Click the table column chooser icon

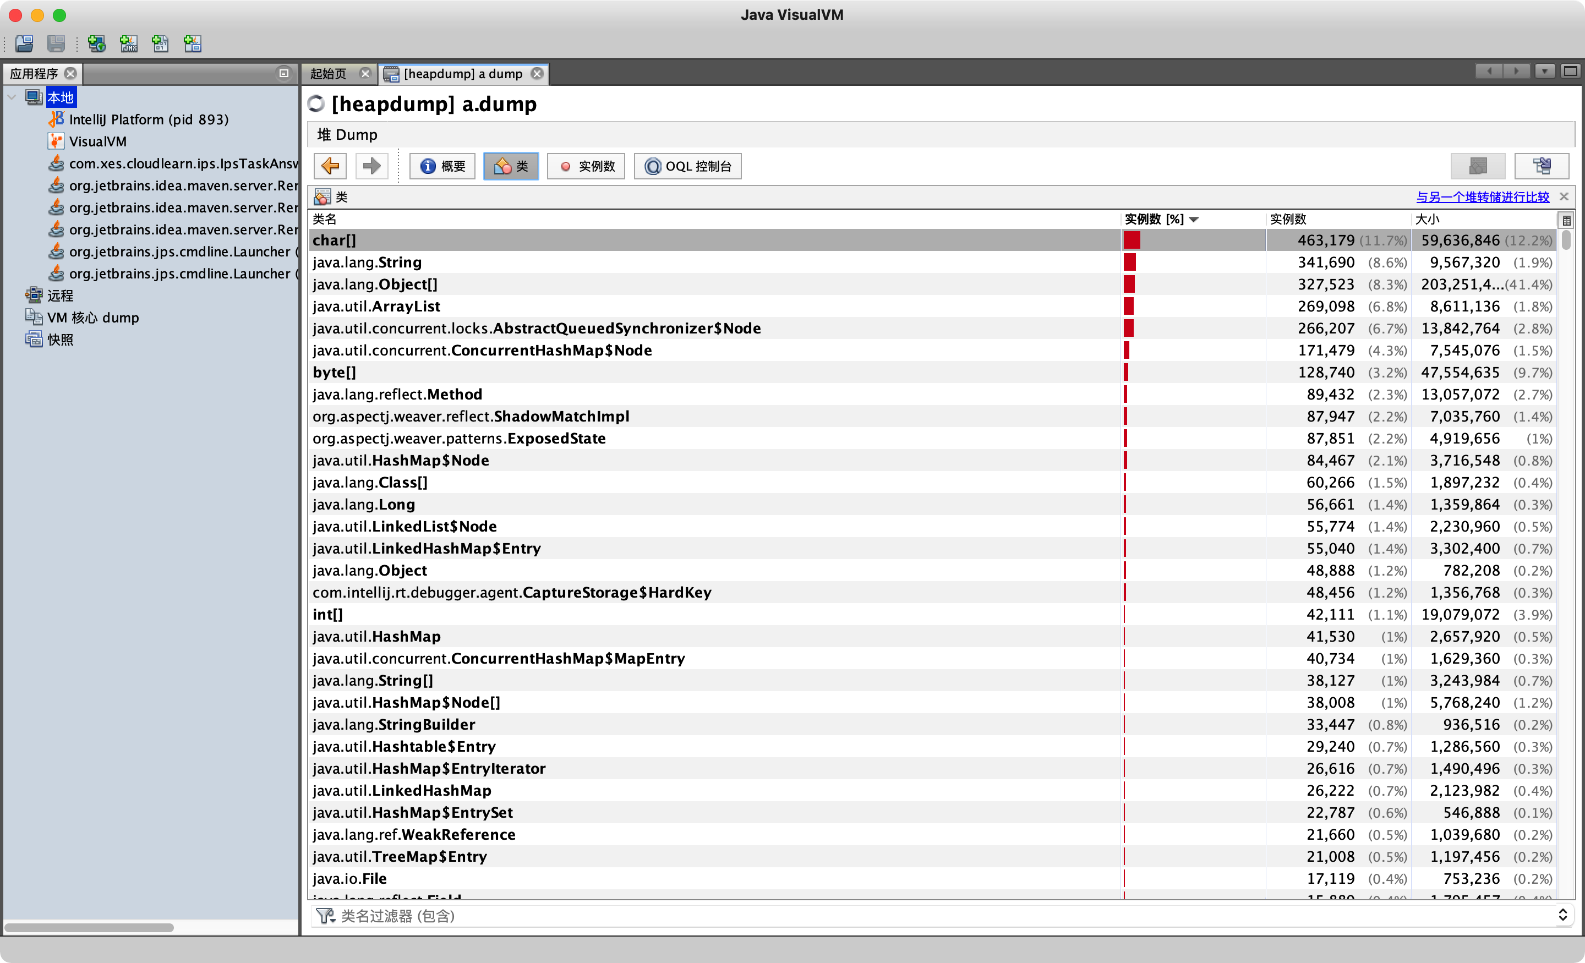pos(1566,220)
